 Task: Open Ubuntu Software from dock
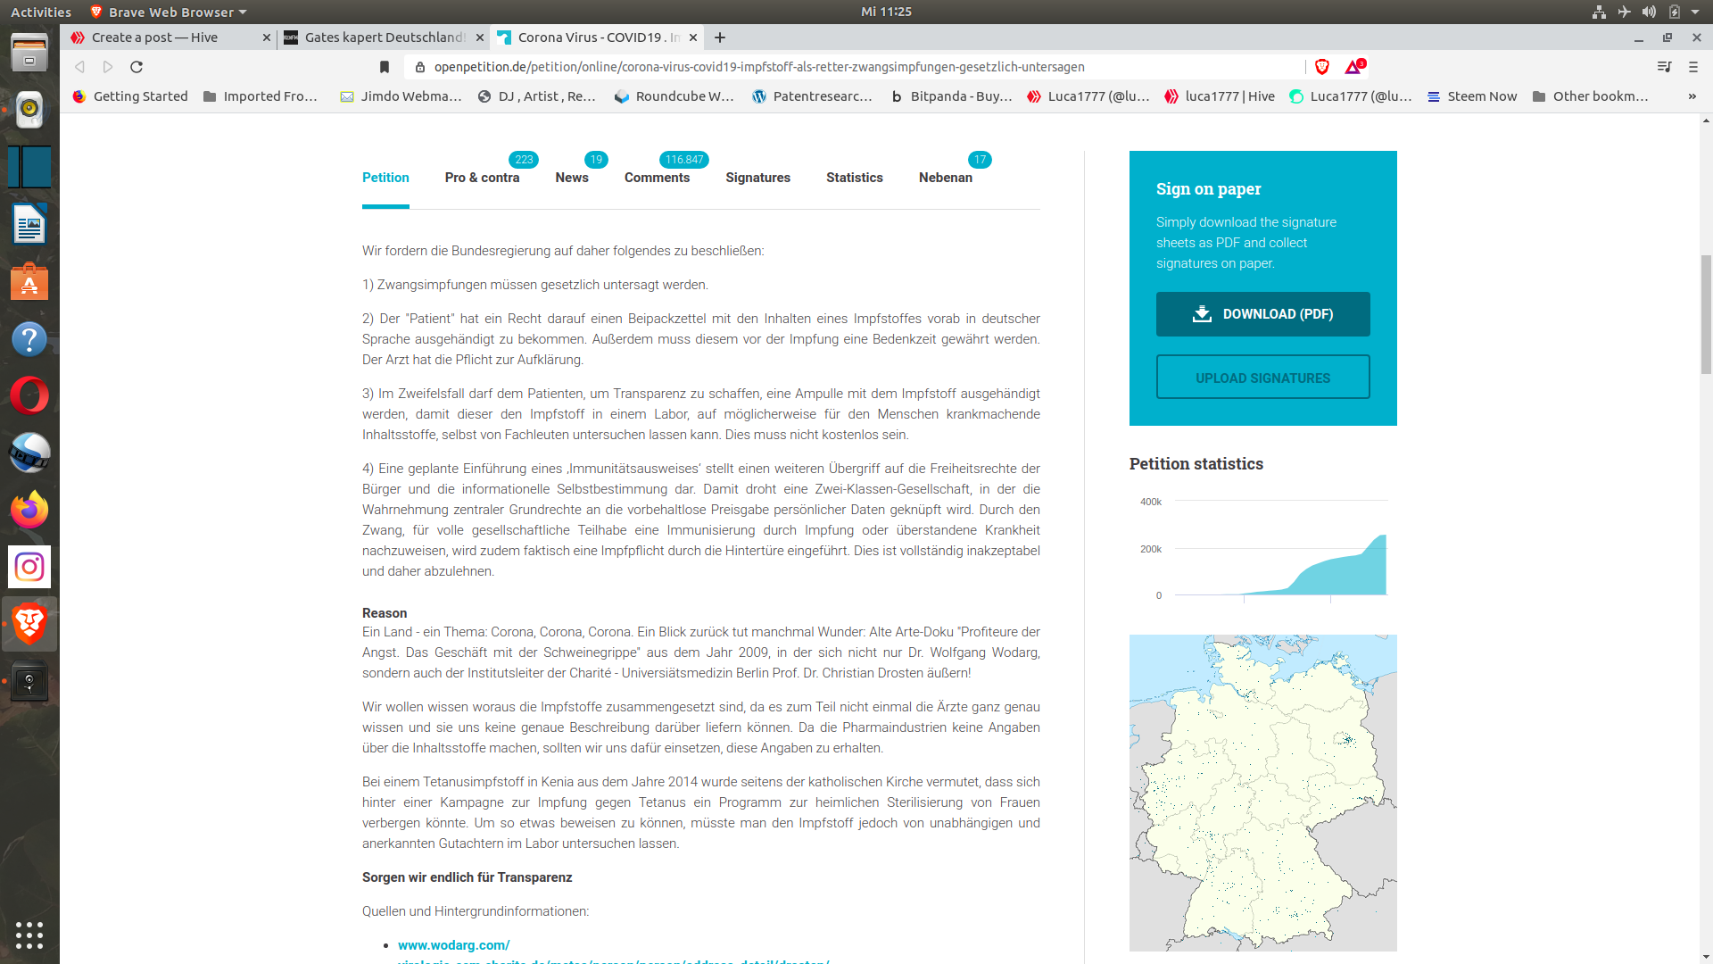point(29,281)
